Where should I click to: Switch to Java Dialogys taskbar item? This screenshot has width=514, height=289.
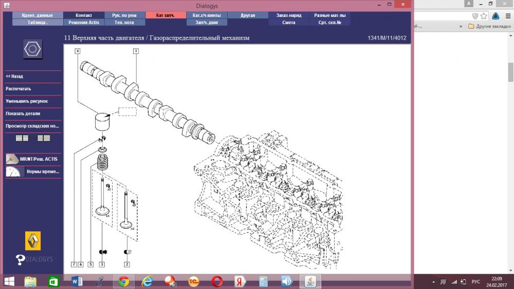point(310,281)
